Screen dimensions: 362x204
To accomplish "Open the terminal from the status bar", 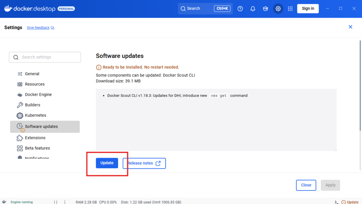I will 337,202.
